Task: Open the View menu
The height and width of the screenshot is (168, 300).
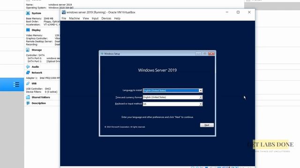Action: [x=86, y=19]
